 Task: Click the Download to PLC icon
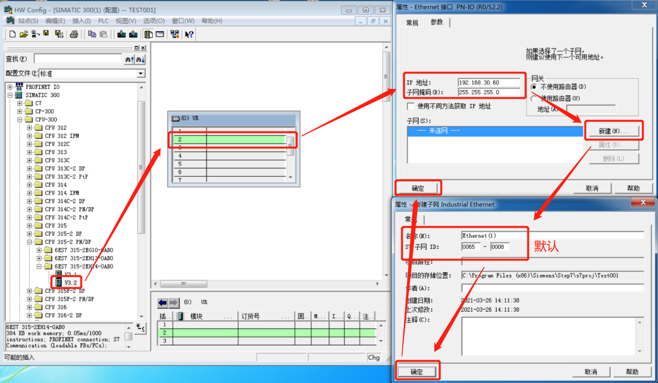click(x=122, y=34)
